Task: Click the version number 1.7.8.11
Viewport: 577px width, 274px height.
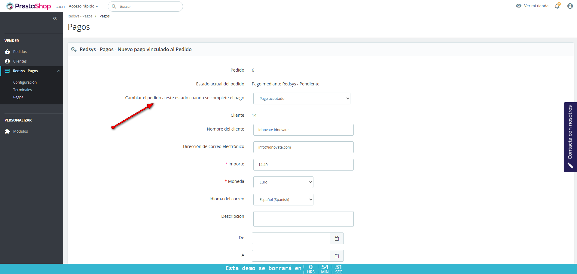Action: pos(60,7)
